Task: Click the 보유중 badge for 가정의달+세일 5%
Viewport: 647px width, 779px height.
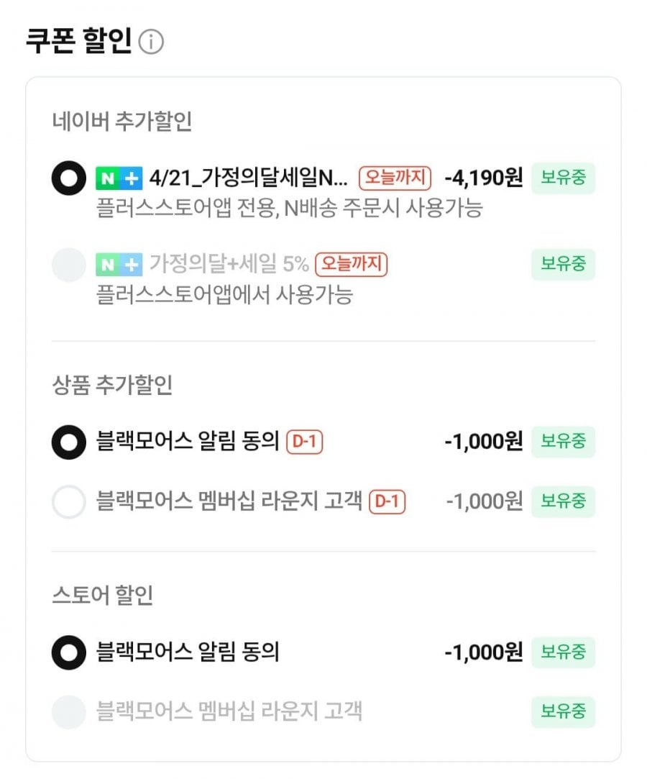Action: click(x=564, y=265)
